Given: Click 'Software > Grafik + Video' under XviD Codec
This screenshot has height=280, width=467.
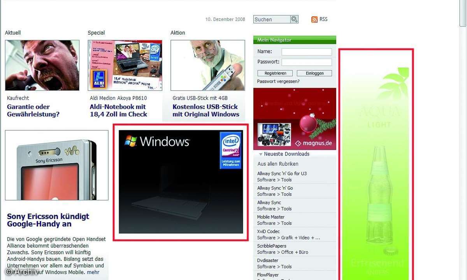Looking at the screenshot, I should (x=288, y=238).
